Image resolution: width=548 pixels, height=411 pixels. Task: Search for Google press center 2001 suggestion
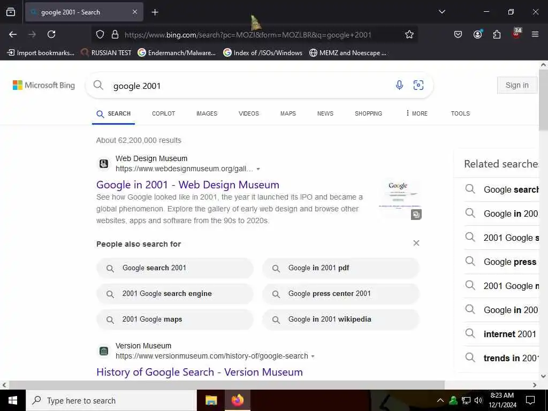pyautogui.click(x=341, y=294)
